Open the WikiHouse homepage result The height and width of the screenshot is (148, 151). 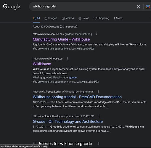42,64
